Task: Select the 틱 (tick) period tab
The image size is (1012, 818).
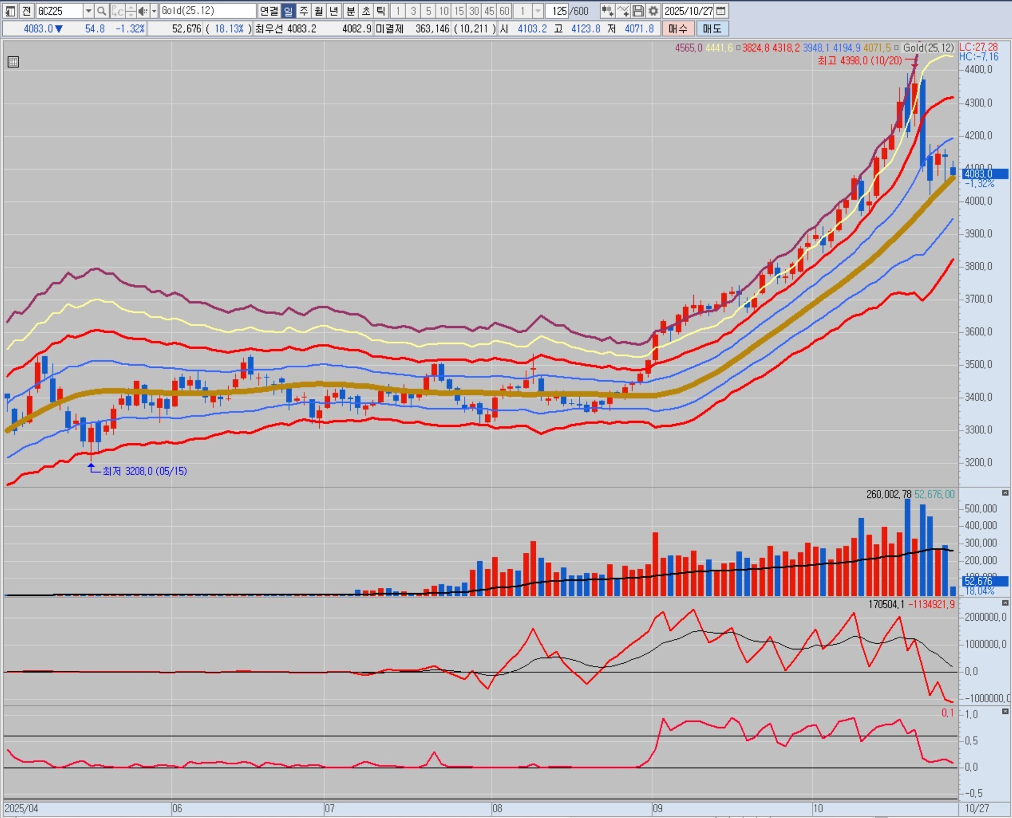Action: (381, 11)
